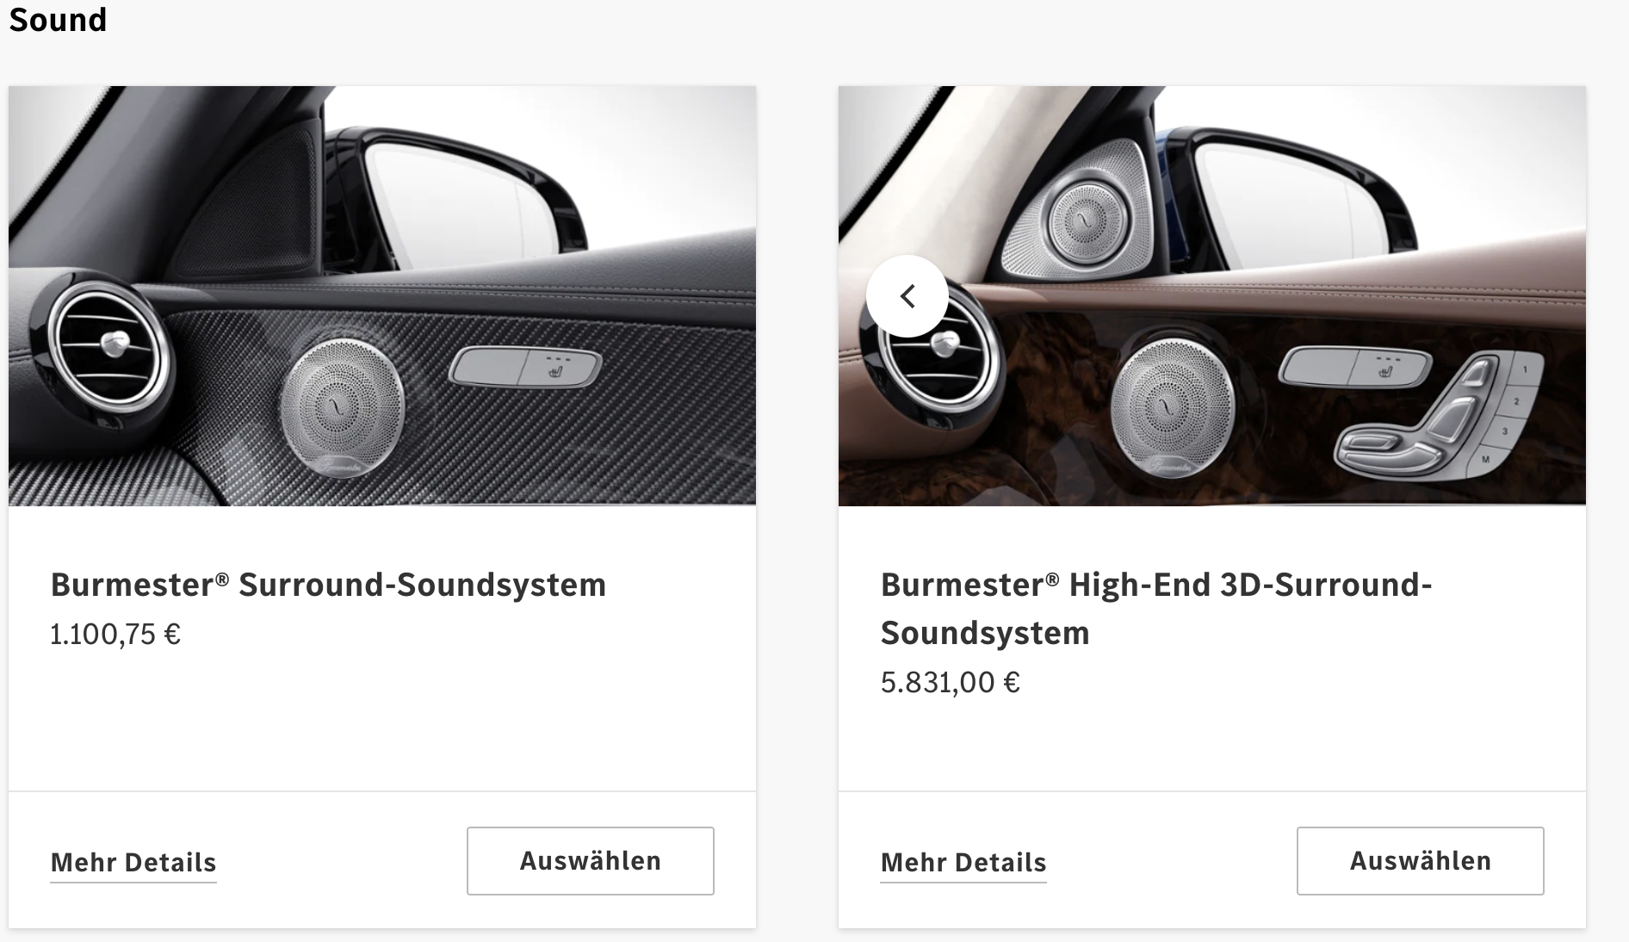The height and width of the screenshot is (942, 1629).
Task: Click the seat heating switch in wood photo
Action: [1355, 369]
